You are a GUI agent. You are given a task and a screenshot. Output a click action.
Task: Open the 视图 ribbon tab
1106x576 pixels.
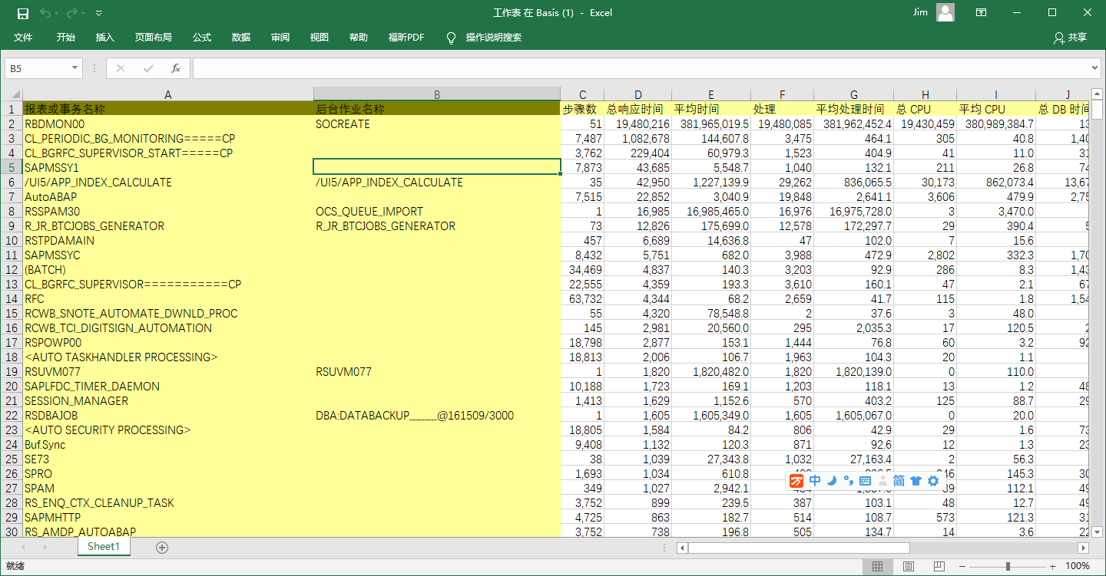click(320, 38)
